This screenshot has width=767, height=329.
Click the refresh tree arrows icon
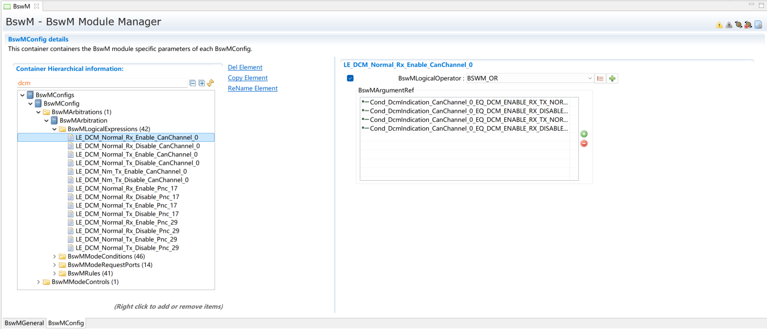pyautogui.click(x=211, y=83)
